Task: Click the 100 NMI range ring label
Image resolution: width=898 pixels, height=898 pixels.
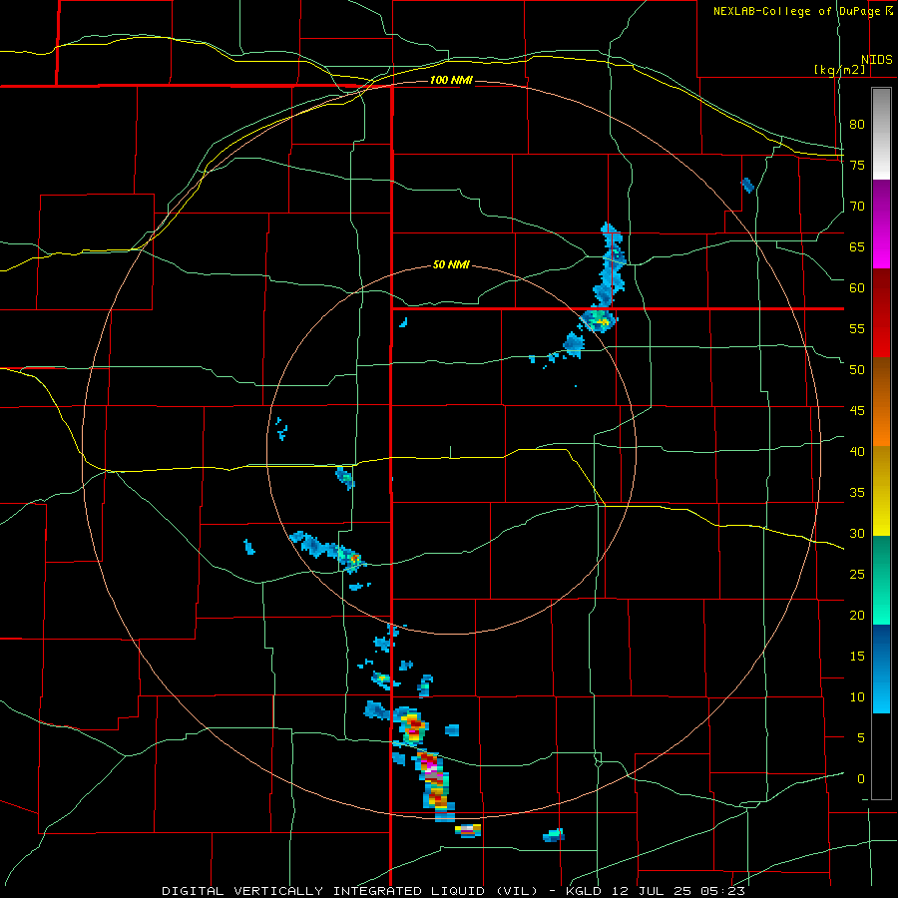Action: point(451,80)
